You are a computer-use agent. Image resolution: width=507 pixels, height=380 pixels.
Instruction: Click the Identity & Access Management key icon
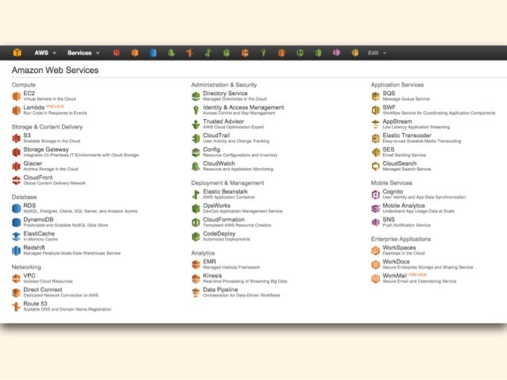pyautogui.click(x=195, y=110)
